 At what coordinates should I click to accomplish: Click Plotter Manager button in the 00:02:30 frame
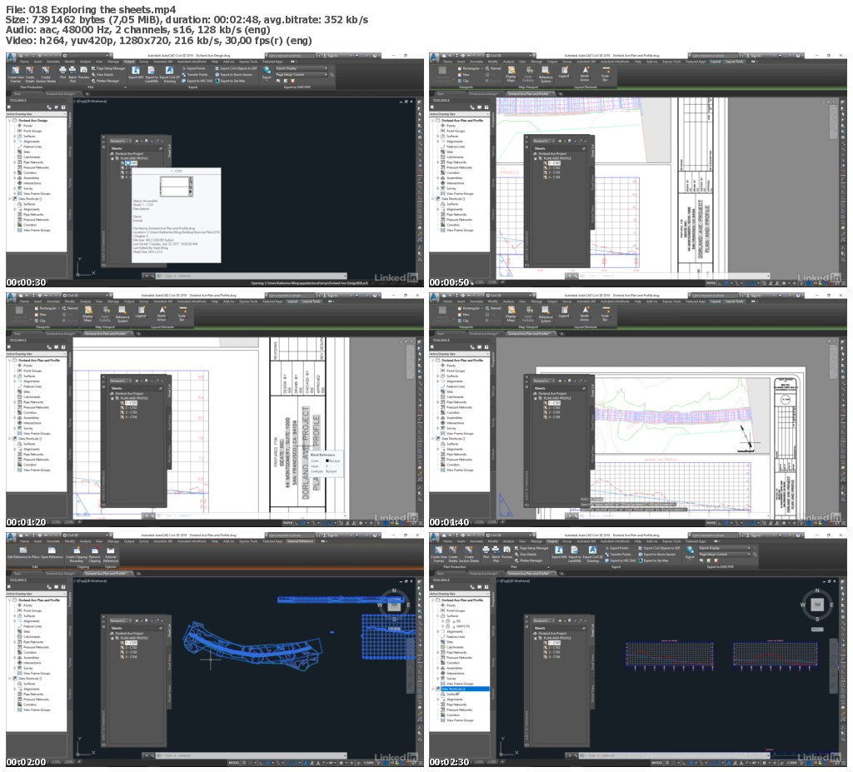[x=529, y=560]
